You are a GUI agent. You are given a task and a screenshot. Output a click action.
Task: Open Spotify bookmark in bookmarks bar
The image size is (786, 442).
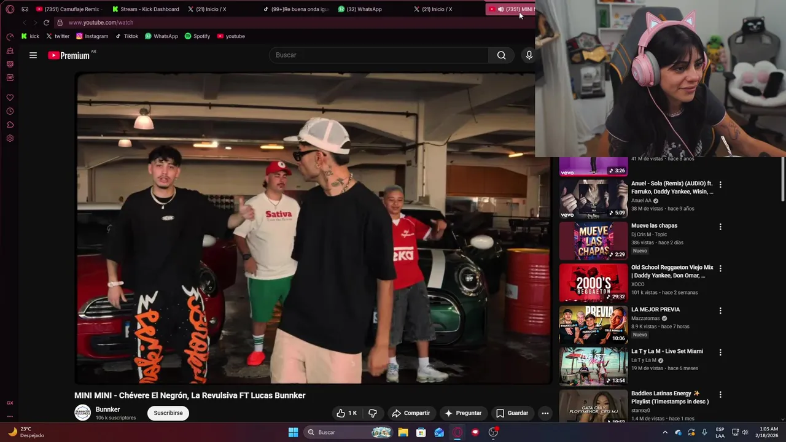[x=197, y=36]
